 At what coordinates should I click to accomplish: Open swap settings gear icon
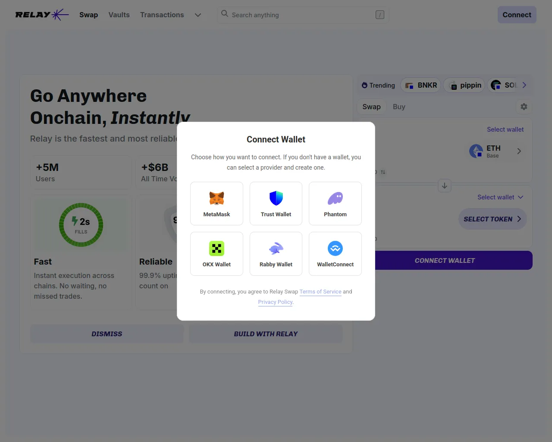tap(524, 107)
